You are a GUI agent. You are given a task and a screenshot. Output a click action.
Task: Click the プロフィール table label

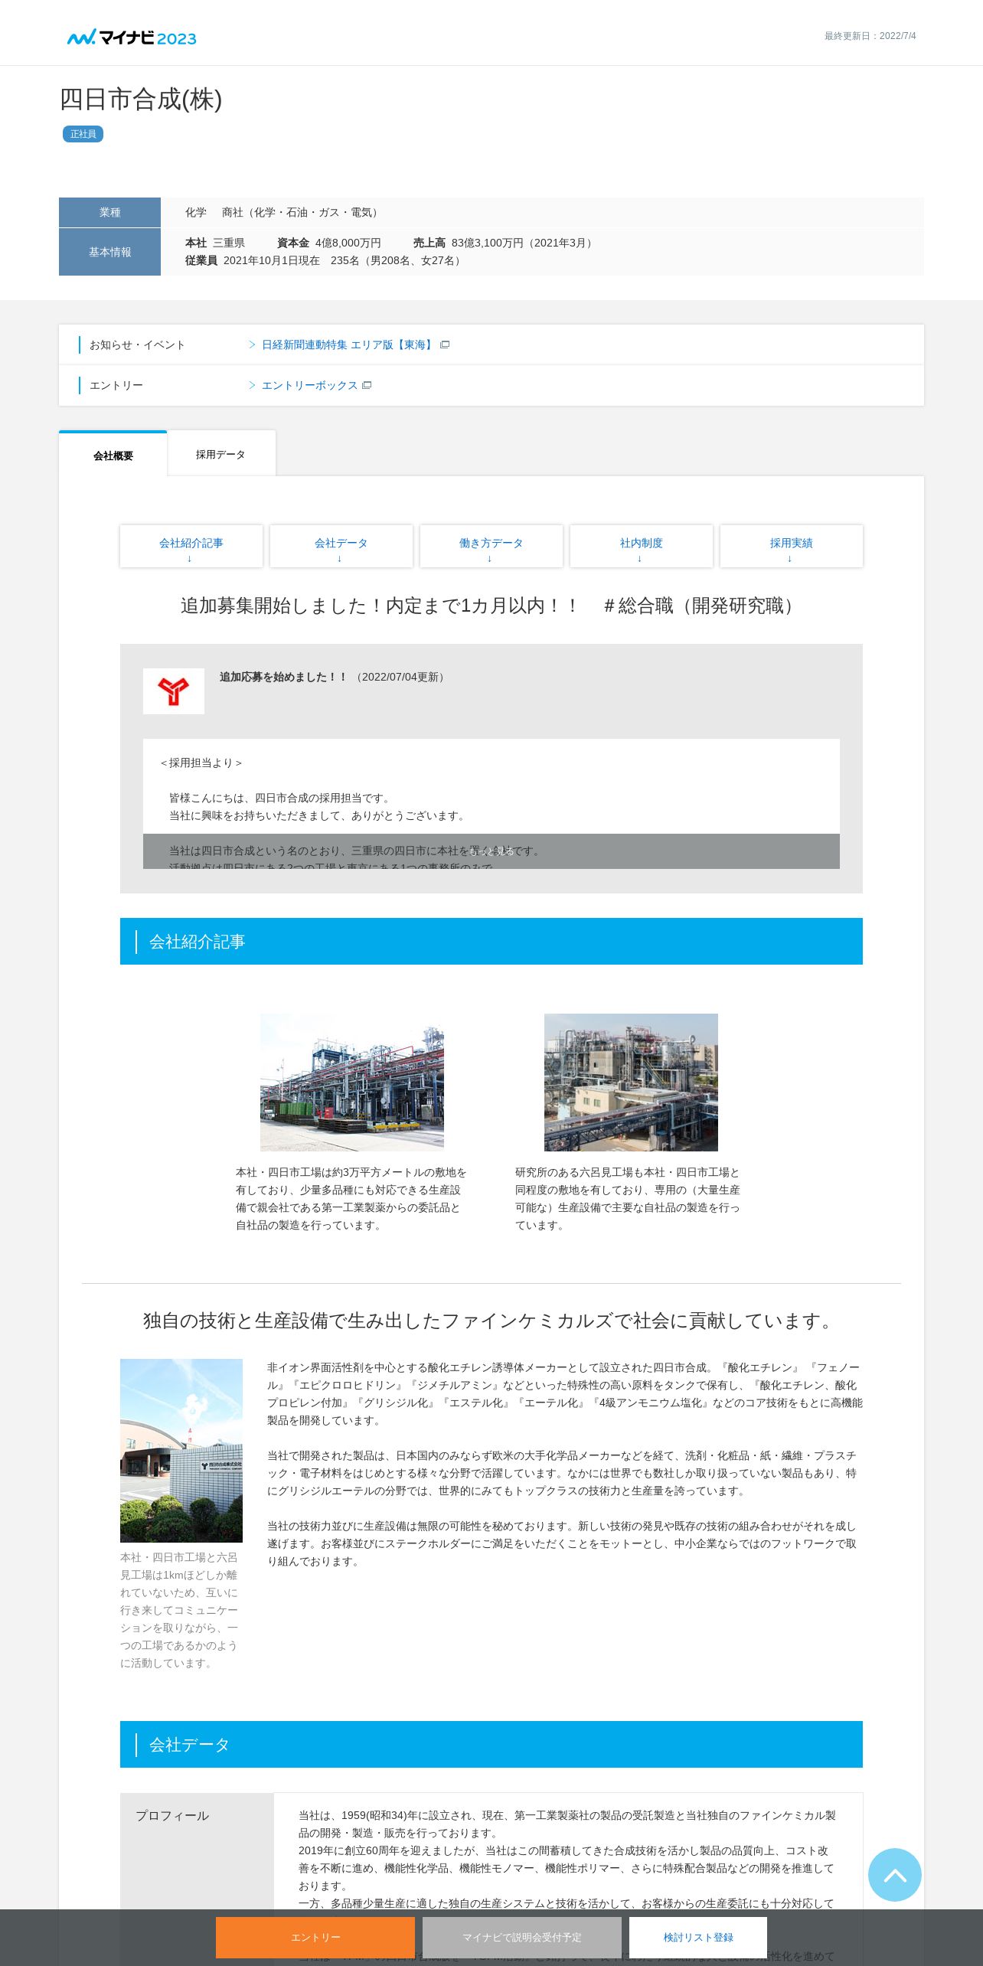(x=172, y=1815)
